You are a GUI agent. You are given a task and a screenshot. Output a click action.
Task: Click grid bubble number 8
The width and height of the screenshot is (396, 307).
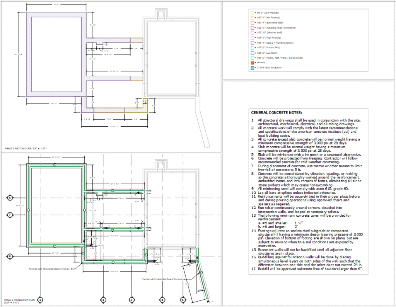pos(10,256)
